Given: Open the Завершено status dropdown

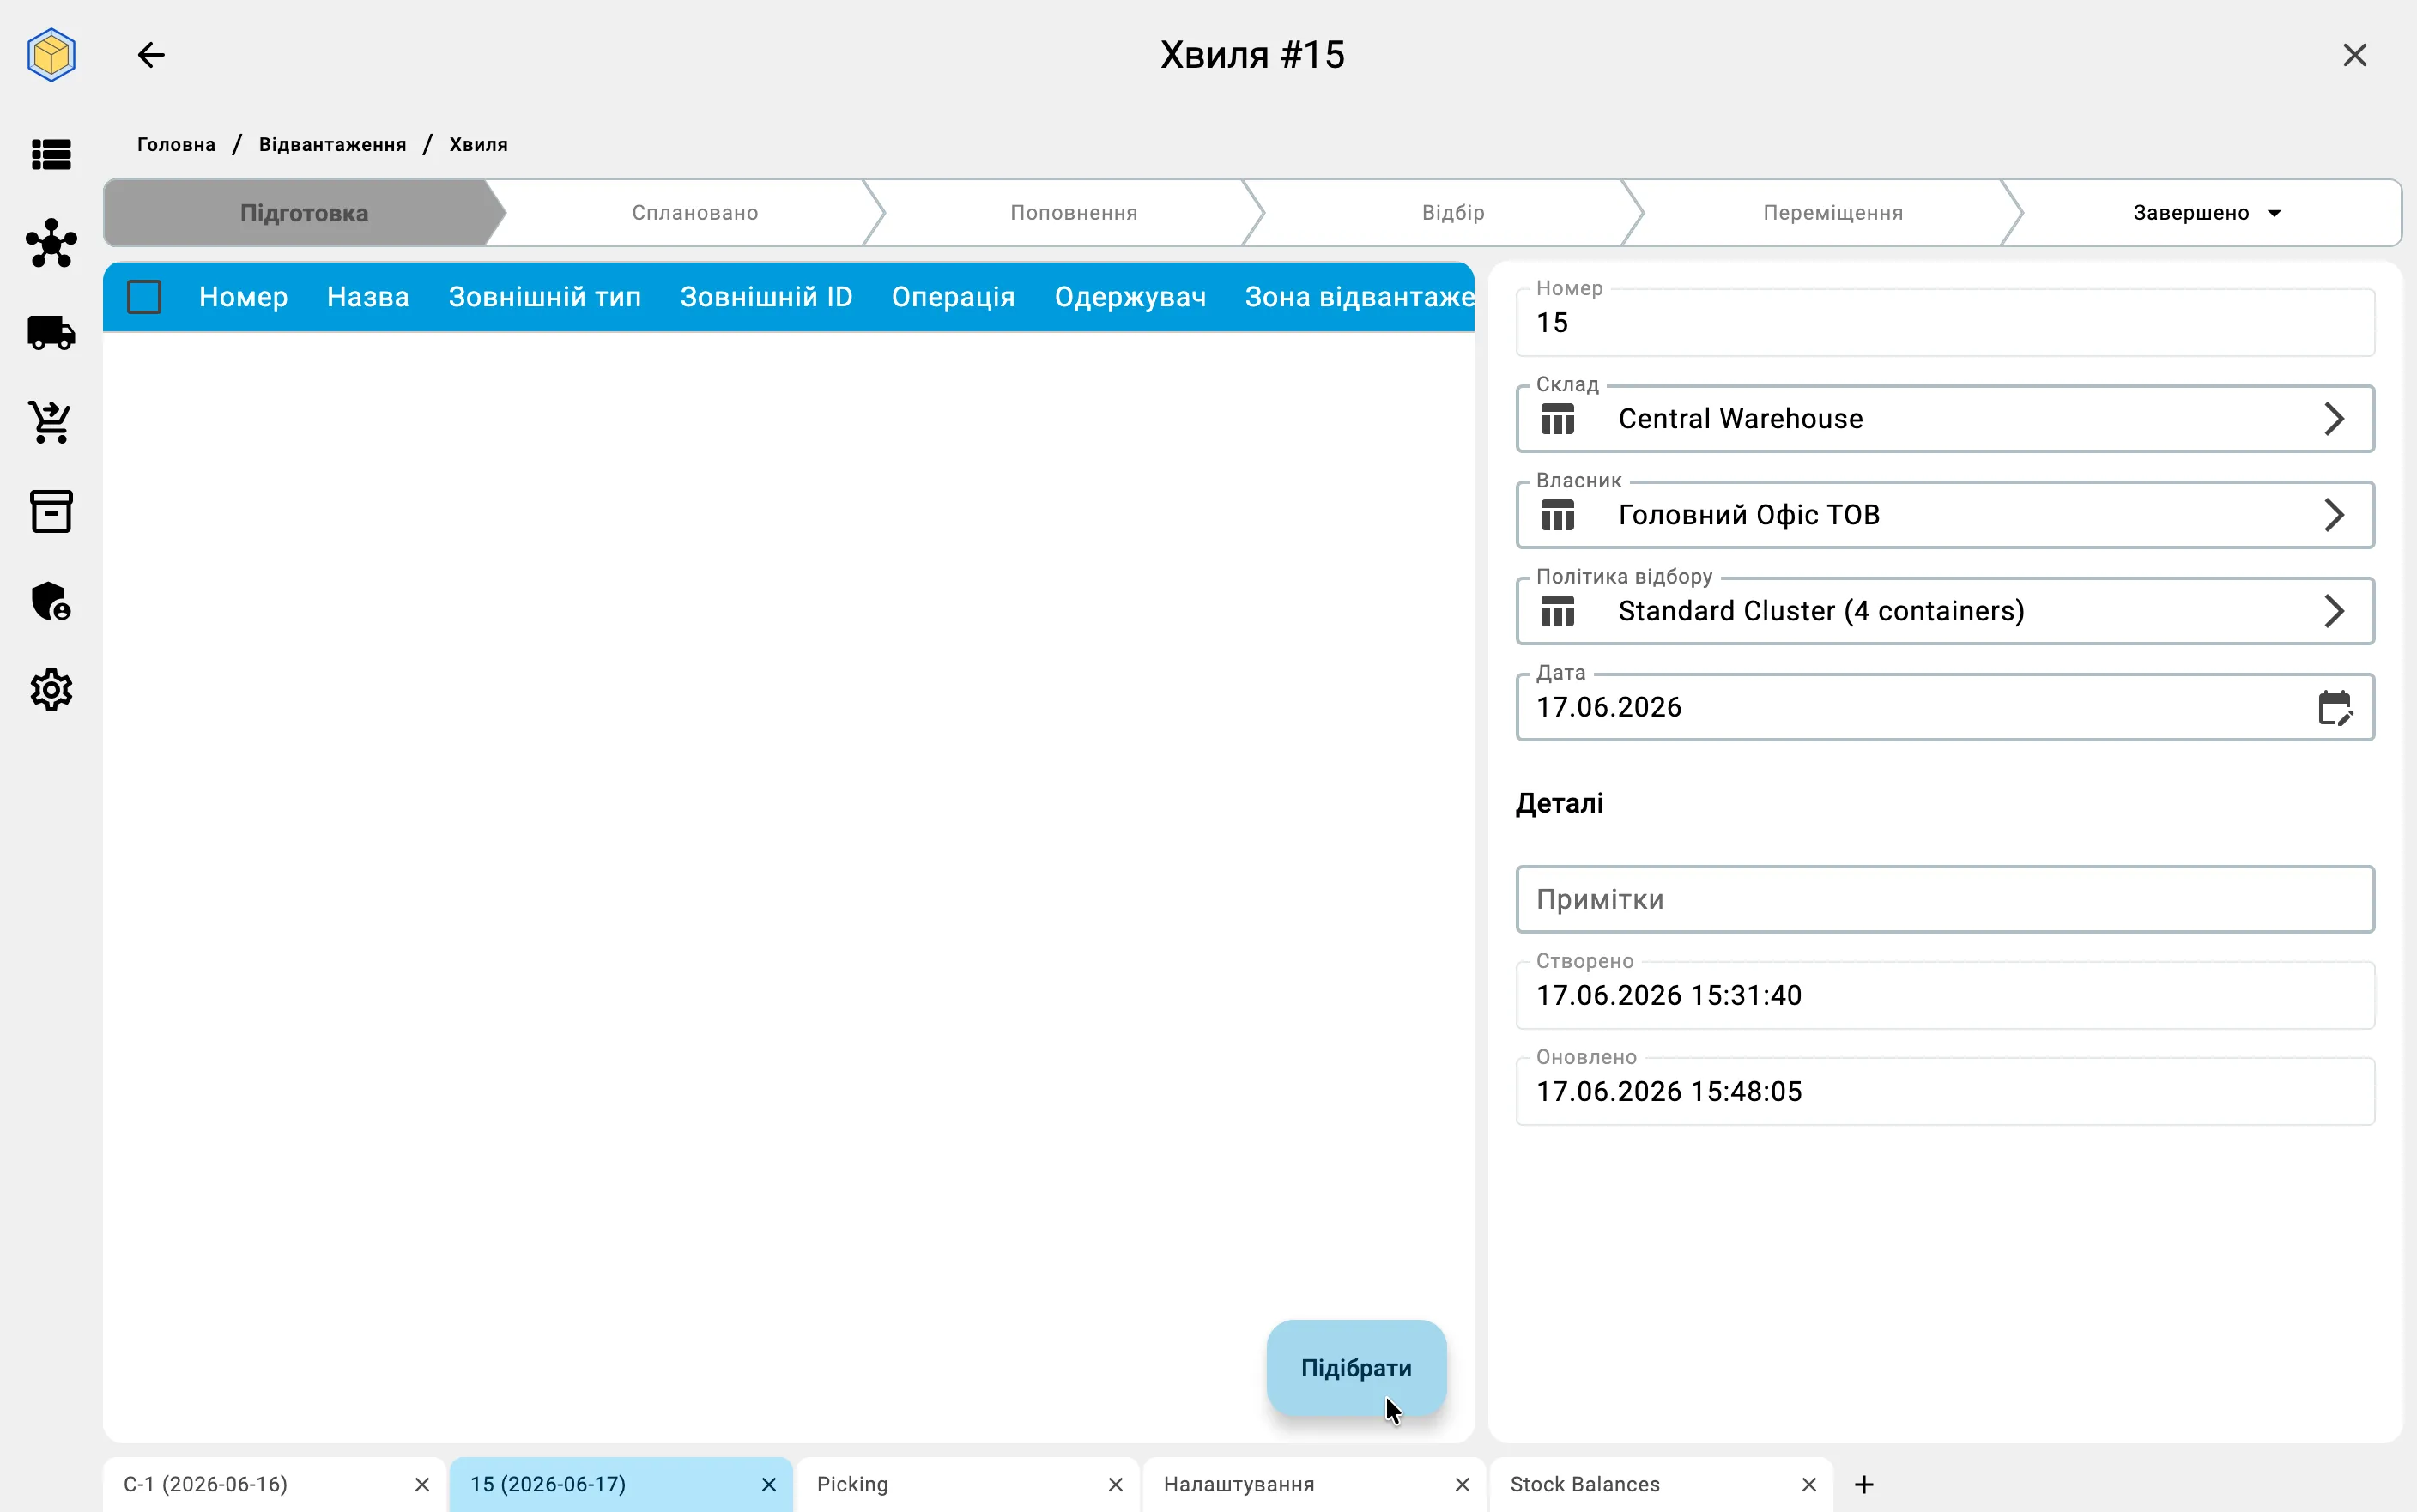Looking at the screenshot, I should coord(2206,213).
